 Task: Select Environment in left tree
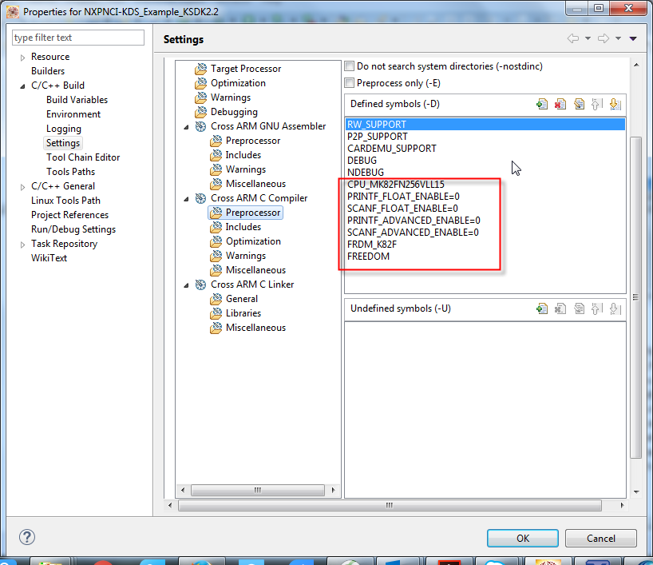coord(73,114)
